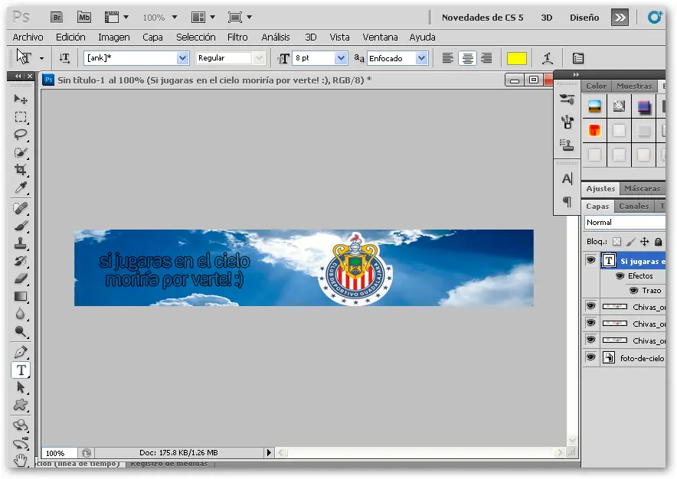The width and height of the screenshot is (677, 479).
Task: Select the Horizontal Type tool
Action: [x=20, y=370]
